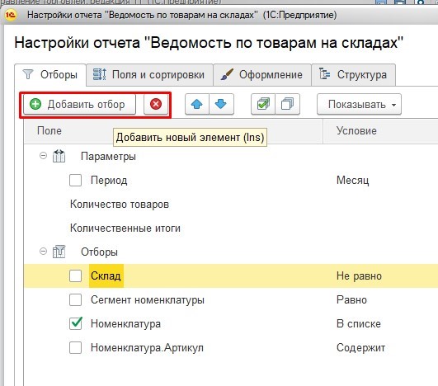Open the Структура tab
This screenshot has height=386, width=438.
[353, 75]
